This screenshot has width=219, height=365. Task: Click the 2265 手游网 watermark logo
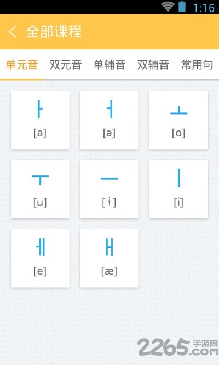click(178, 347)
